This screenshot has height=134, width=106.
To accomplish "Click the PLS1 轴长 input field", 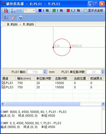I will [35, 72].
